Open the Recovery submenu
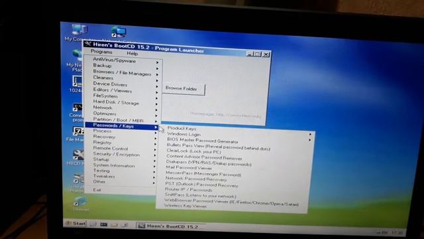This screenshot has height=239, width=424. pyautogui.click(x=122, y=137)
